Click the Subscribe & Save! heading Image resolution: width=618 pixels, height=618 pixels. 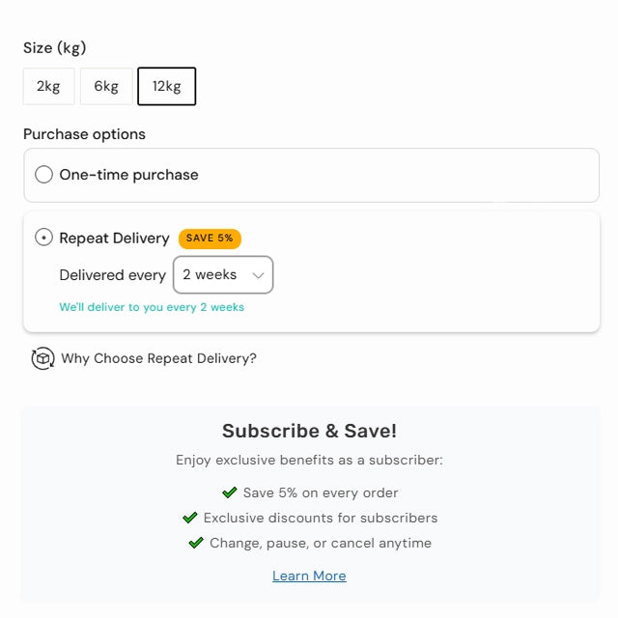pyautogui.click(x=309, y=431)
